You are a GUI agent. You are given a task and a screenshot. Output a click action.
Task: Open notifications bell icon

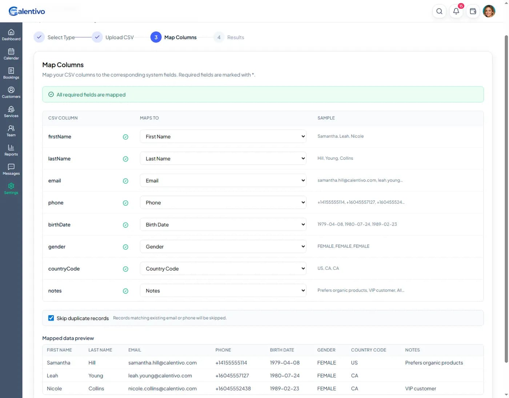[x=456, y=11]
